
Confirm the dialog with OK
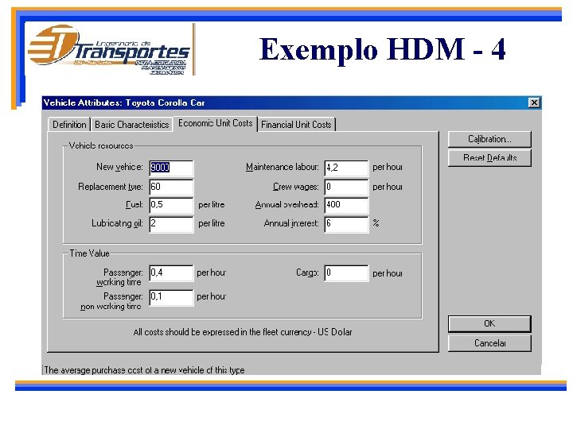click(x=489, y=323)
